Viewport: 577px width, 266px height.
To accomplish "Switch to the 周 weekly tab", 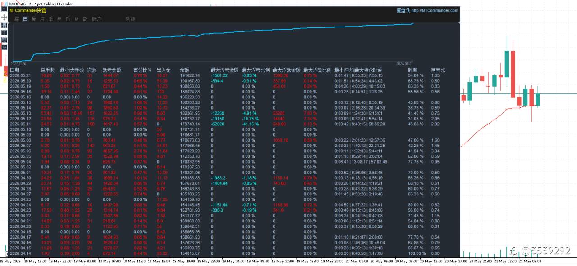I will point(34,19).
